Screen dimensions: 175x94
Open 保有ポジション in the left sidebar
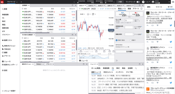click(9, 46)
